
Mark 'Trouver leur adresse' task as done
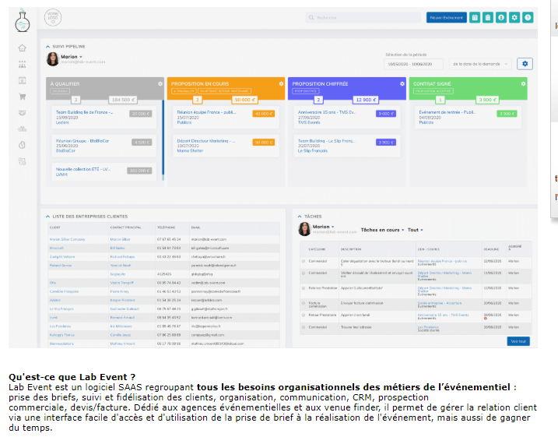pyautogui.click(x=303, y=327)
